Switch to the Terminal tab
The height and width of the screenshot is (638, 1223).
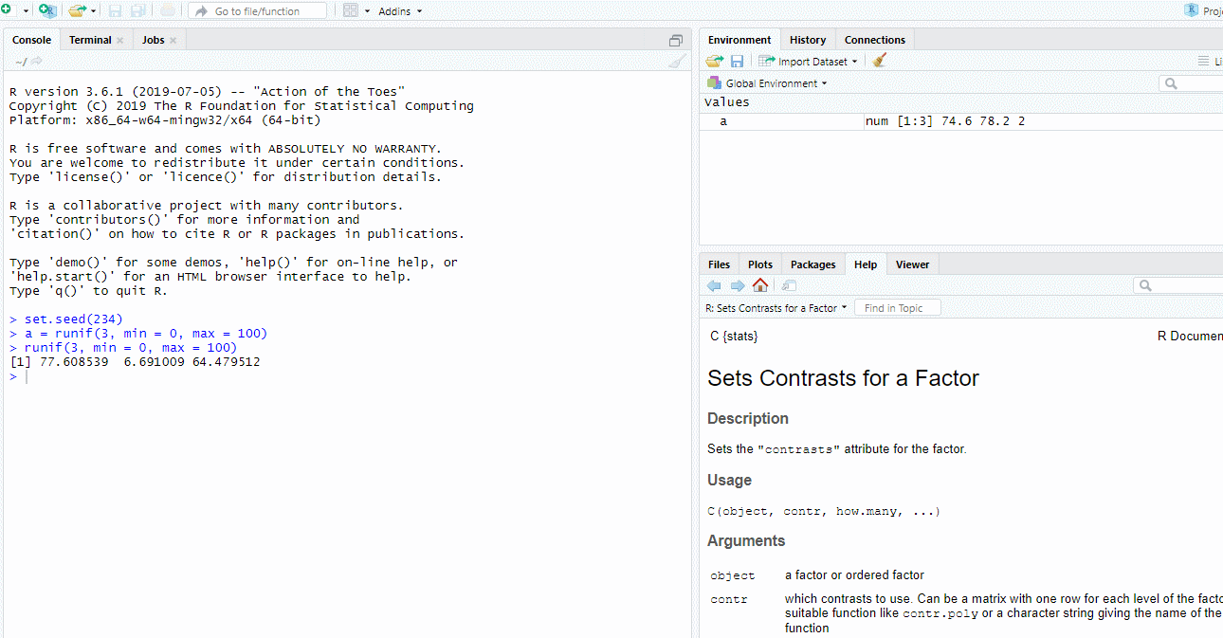click(90, 40)
